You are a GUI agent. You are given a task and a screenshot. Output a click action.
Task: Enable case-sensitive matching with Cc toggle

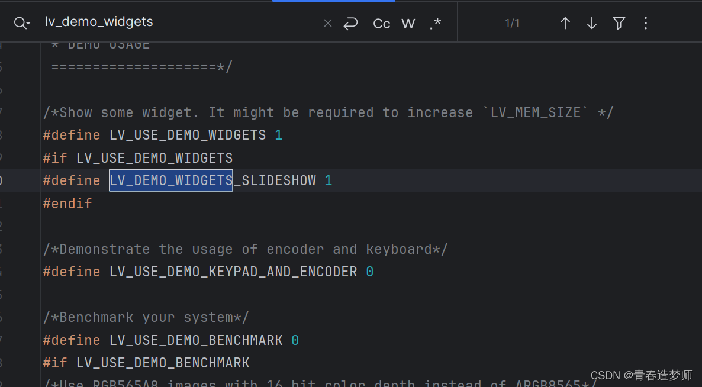[381, 23]
